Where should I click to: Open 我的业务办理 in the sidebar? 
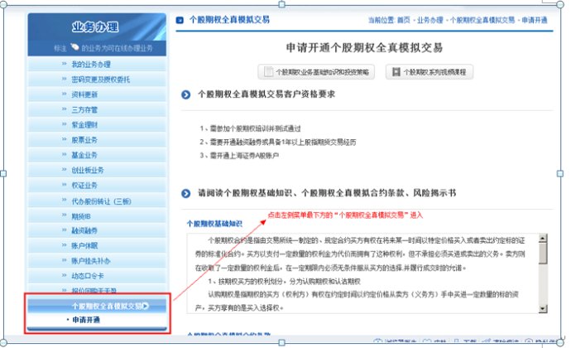pyautogui.click(x=97, y=64)
